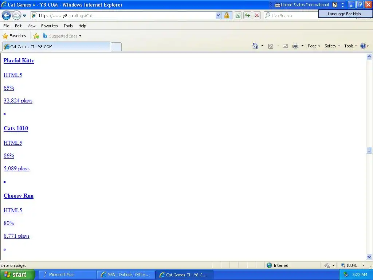Image resolution: width=373 pixels, height=280 pixels.
Task: Switch to the Microsoft Plus! taskbar item
Action: (x=67, y=275)
